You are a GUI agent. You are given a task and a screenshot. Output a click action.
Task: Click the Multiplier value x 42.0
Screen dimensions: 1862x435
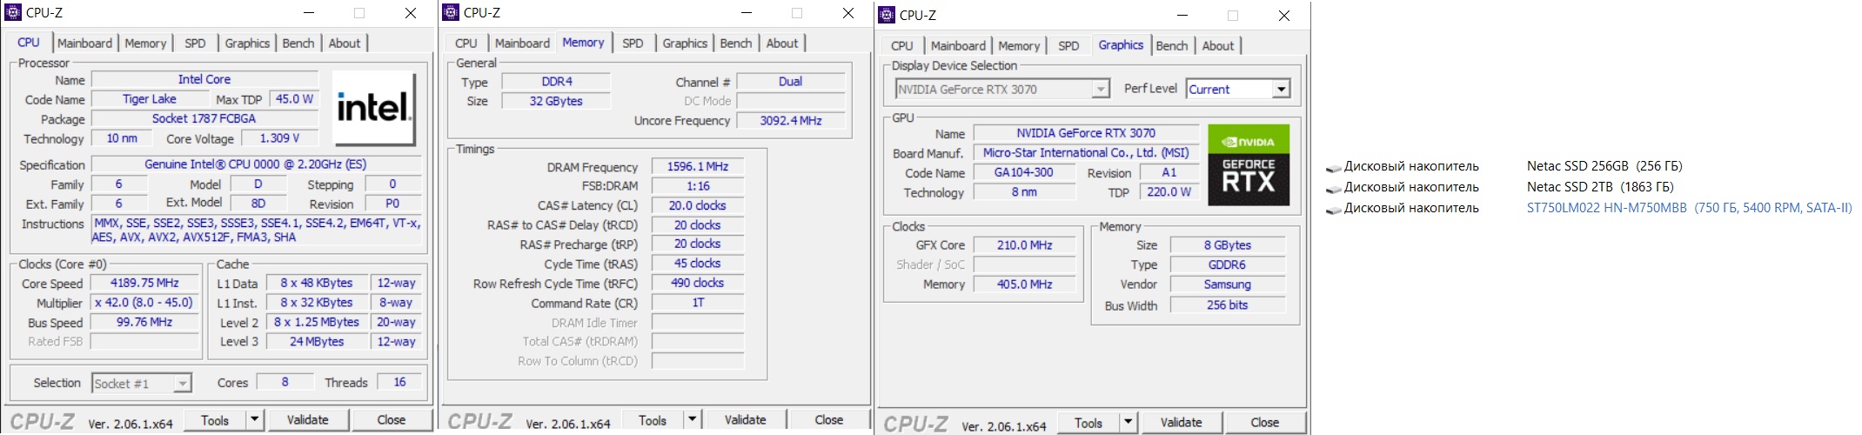coord(144,303)
